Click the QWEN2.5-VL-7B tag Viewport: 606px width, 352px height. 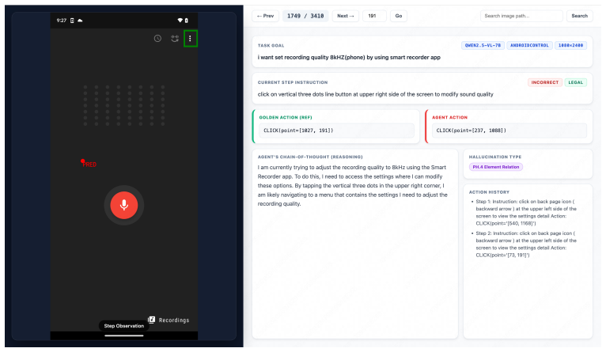pos(483,45)
